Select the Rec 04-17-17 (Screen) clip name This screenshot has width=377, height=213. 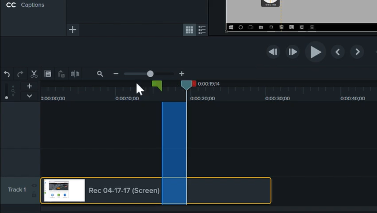124,191
